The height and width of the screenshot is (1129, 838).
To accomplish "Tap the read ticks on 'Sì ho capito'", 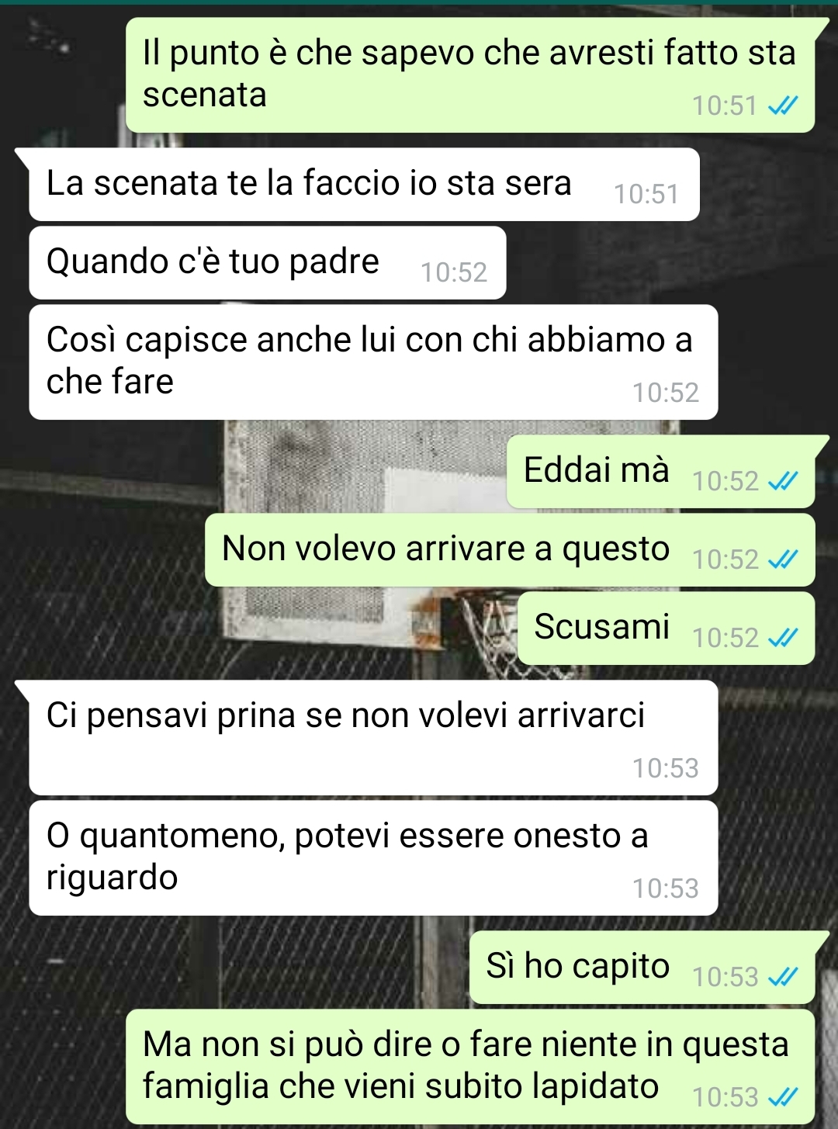I will click(x=782, y=977).
